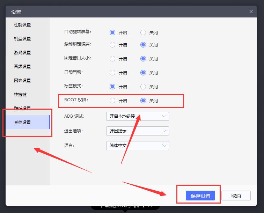The image size is (264, 213).
Task: Click the 保存设置 button
Action: [200, 196]
